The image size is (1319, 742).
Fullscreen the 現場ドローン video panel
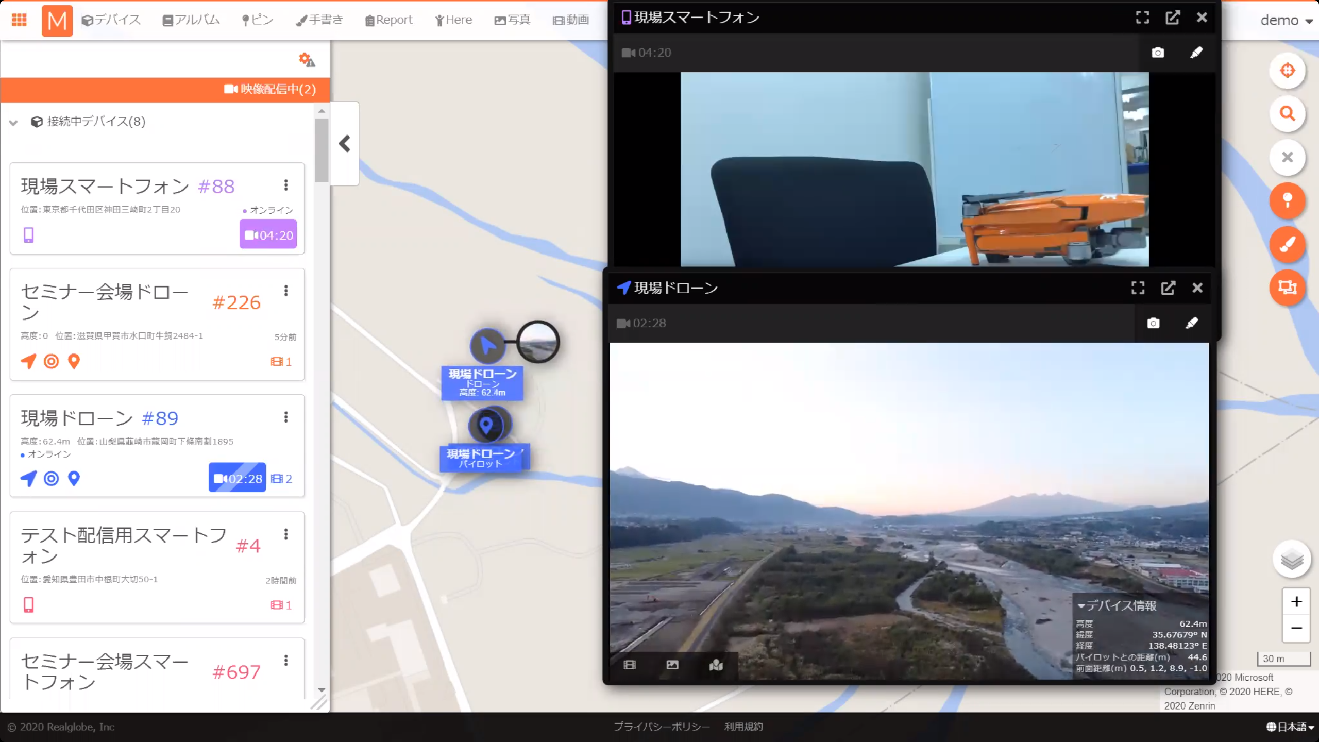1138,288
